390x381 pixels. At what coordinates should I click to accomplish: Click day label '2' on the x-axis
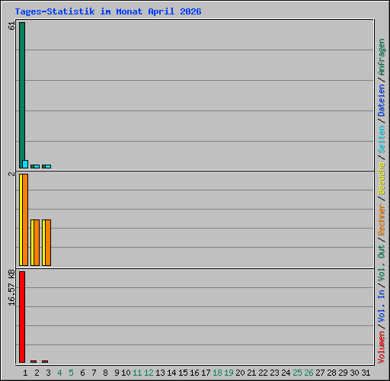pos(37,373)
